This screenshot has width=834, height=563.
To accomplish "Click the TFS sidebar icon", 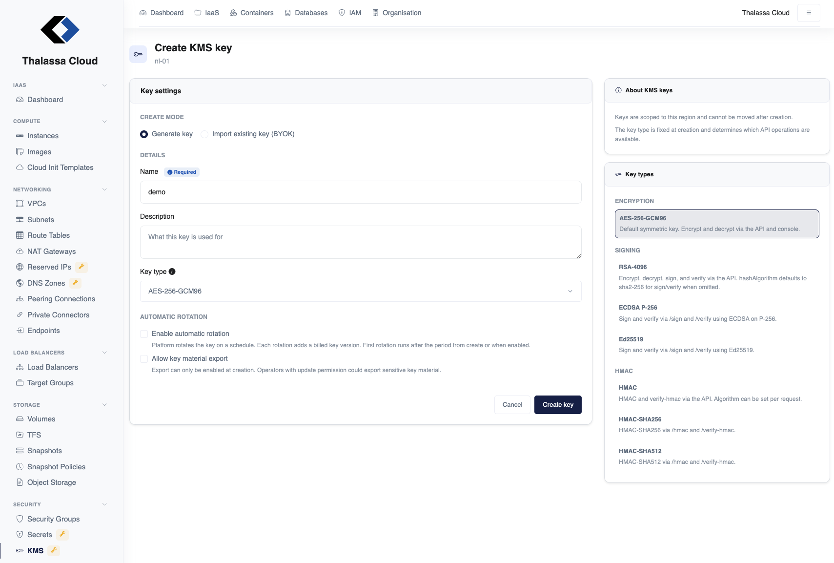I will 20,435.
